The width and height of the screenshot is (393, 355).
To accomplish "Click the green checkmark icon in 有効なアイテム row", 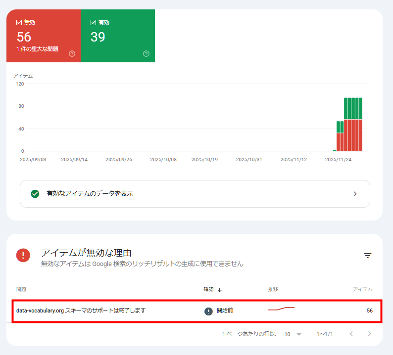I will coord(35,194).
